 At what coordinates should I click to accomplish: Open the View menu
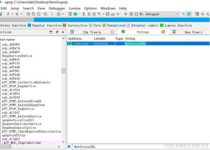(x=41, y=8)
